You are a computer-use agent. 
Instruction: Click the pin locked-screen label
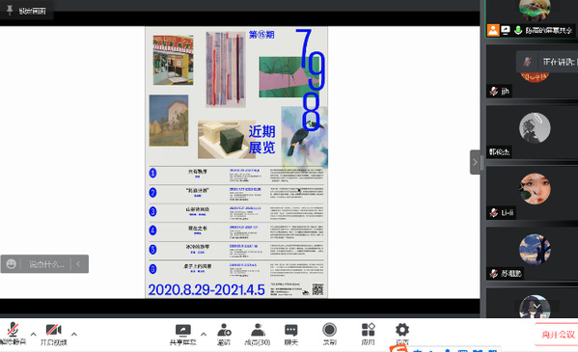tap(27, 11)
